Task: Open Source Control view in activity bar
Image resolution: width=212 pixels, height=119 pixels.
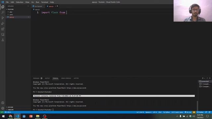Action: coord(3,18)
